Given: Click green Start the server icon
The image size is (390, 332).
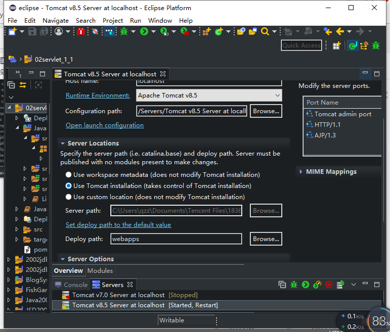Looking at the screenshot, I should point(306,284).
